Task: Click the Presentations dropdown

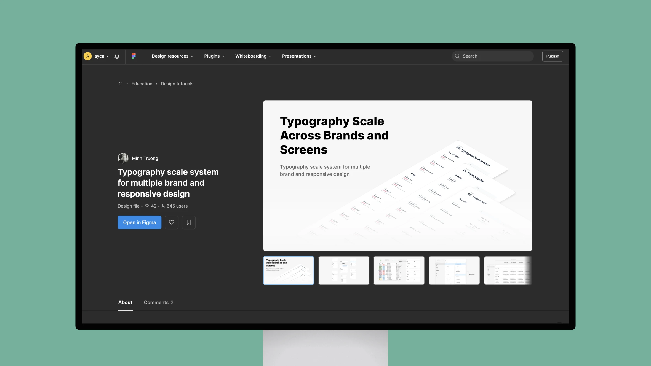Action: [x=299, y=56]
